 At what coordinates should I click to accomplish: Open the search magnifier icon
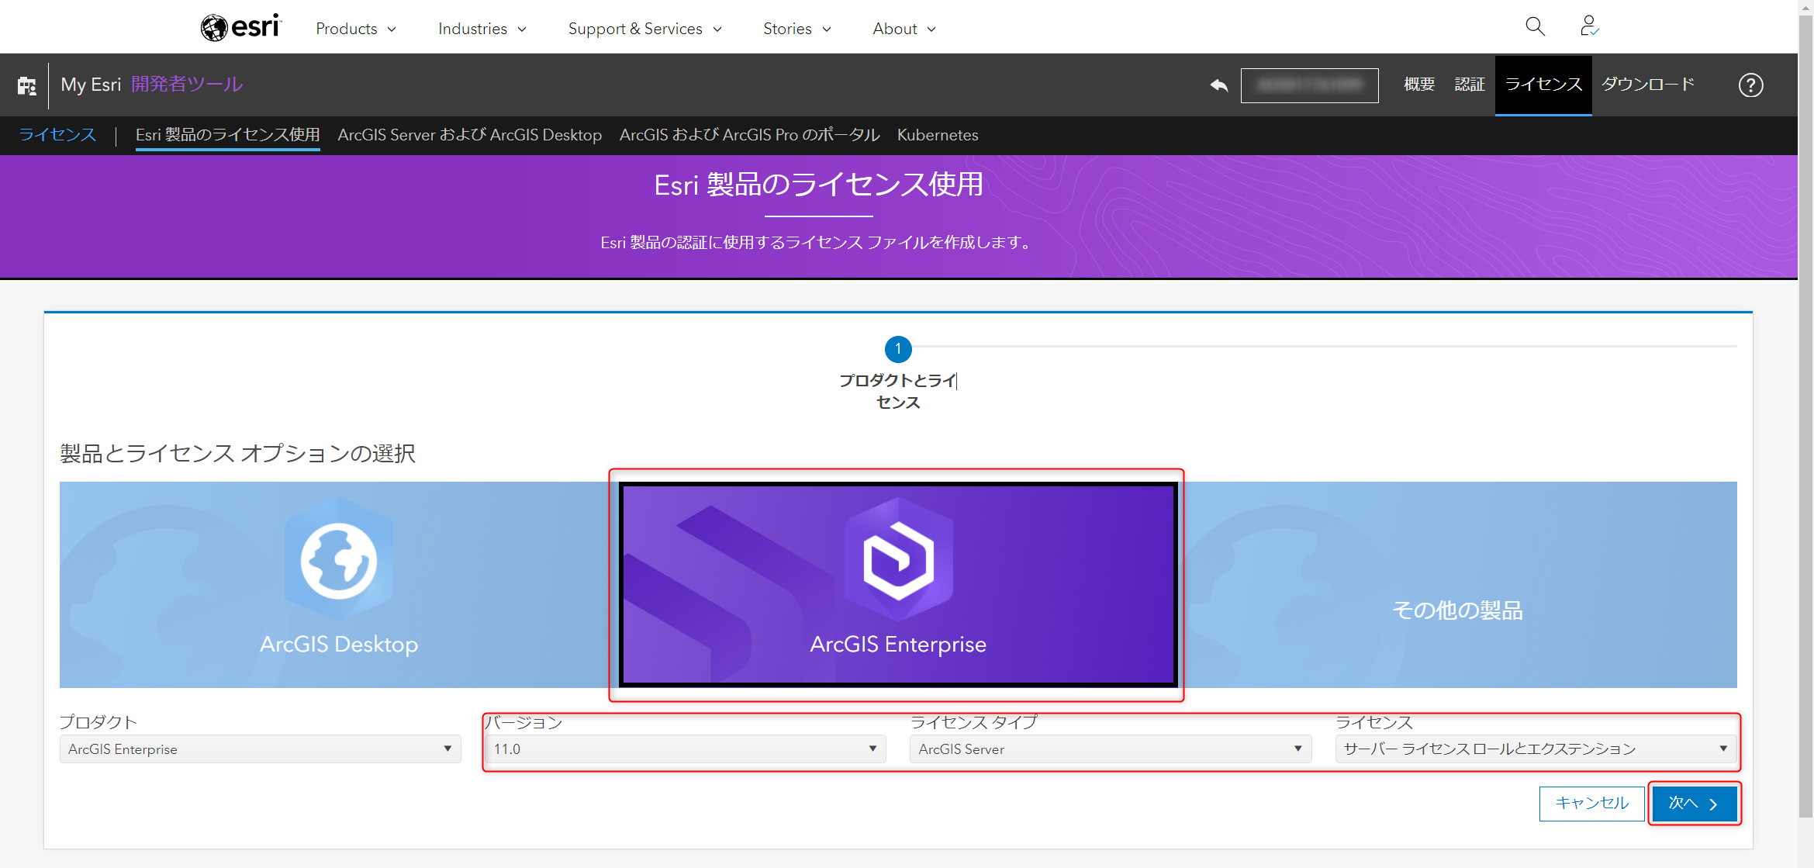coord(1535,27)
